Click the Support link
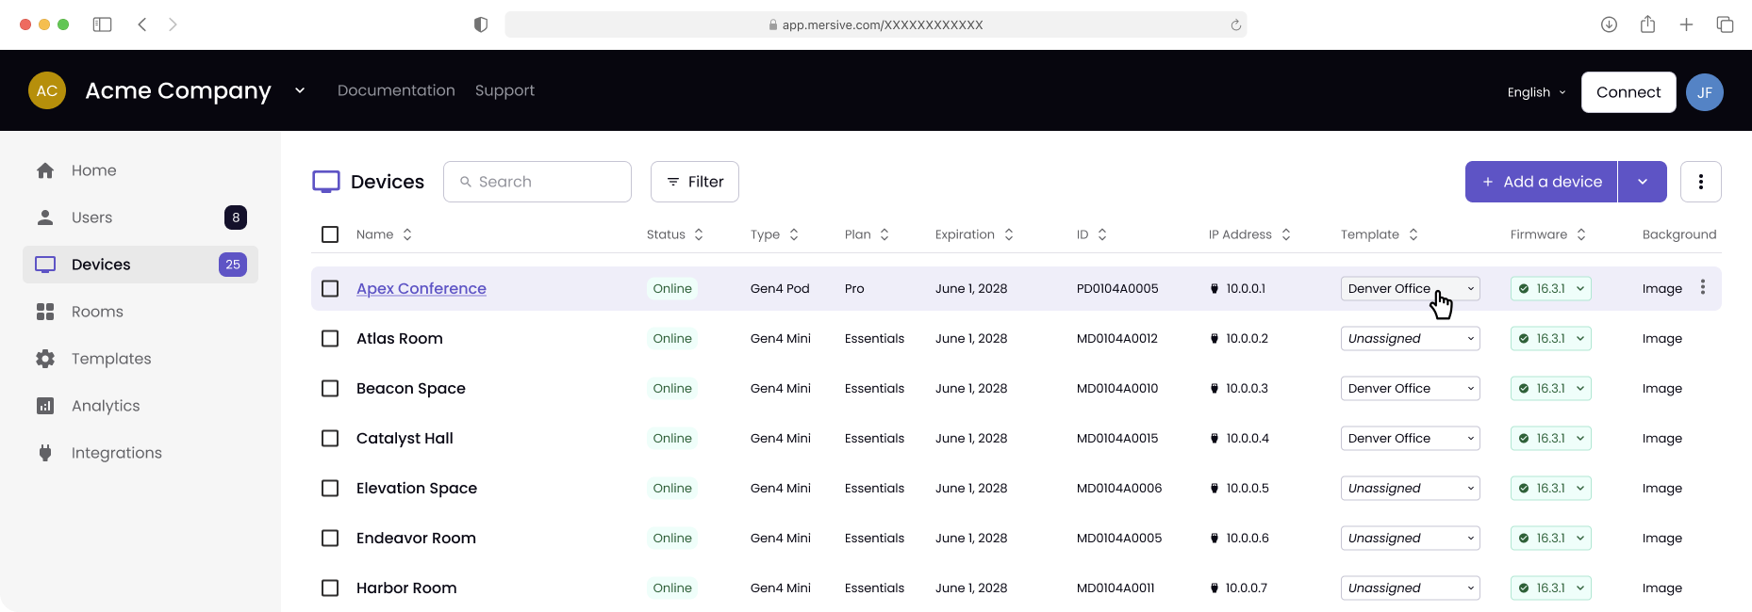 click(x=504, y=90)
